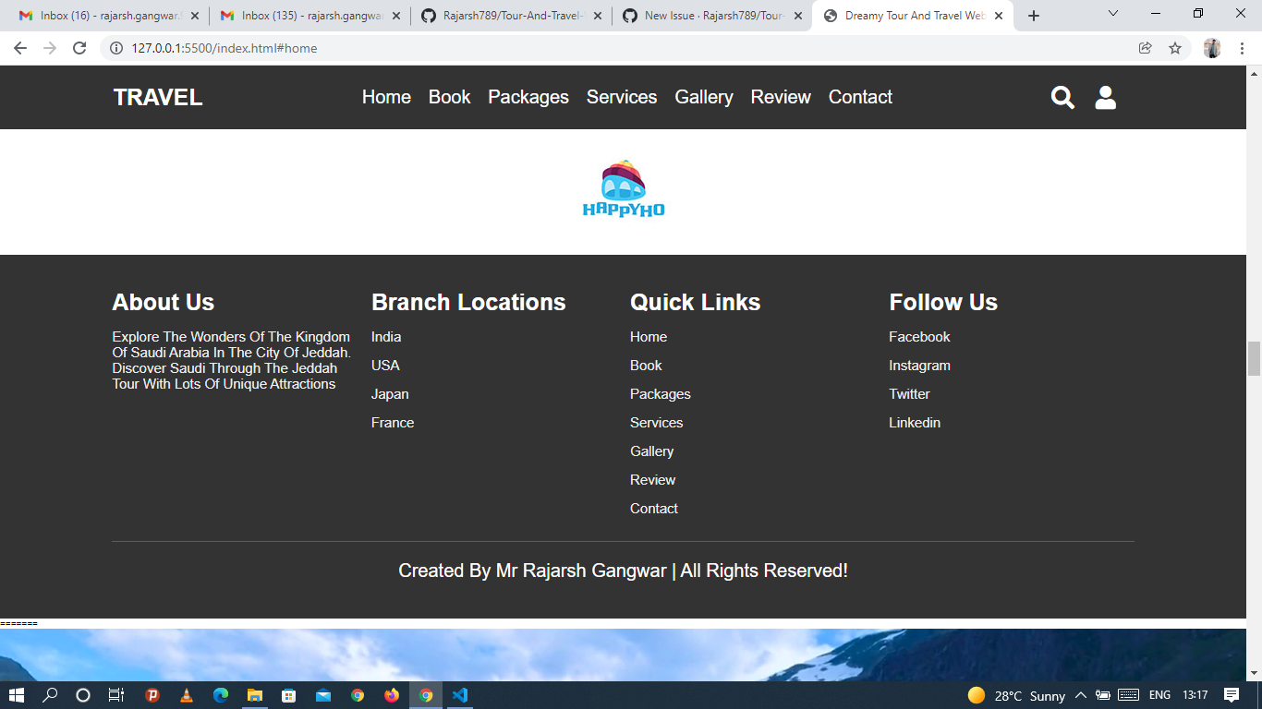Screen dimensions: 1262x709
Task: Click Review in the top navbar
Action: pyautogui.click(x=781, y=97)
